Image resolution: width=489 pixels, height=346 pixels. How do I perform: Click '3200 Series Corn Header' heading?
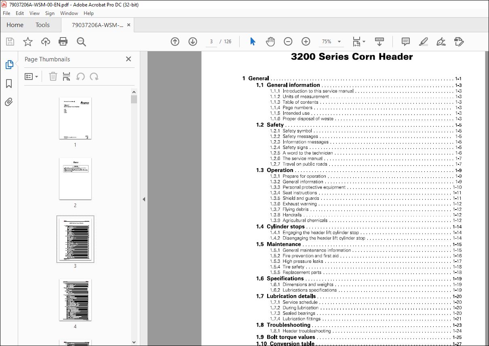pyautogui.click(x=352, y=57)
